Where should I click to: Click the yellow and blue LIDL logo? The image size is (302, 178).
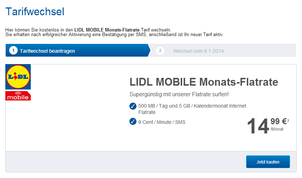coord(18,77)
